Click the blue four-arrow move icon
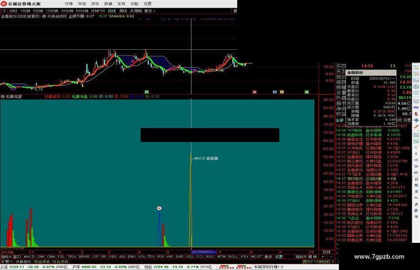This screenshot has width=420, height=270. (416, 120)
